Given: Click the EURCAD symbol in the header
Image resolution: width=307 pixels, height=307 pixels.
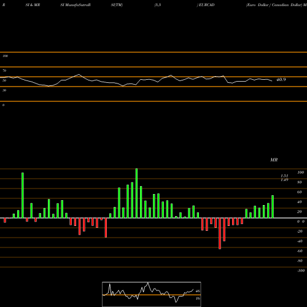Looking at the screenshot, I should 207,5.
